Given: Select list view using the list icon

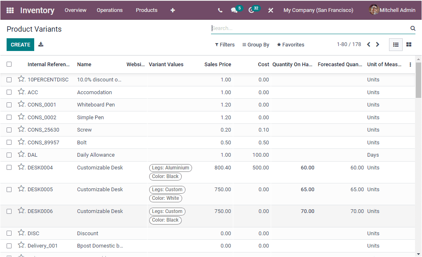Looking at the screenshot, I should pyautogui.click(x=396, y=44).
